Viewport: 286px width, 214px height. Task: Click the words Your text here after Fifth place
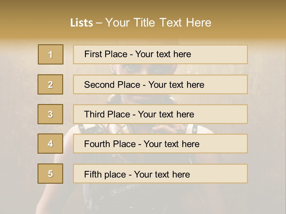pos(162,174)
